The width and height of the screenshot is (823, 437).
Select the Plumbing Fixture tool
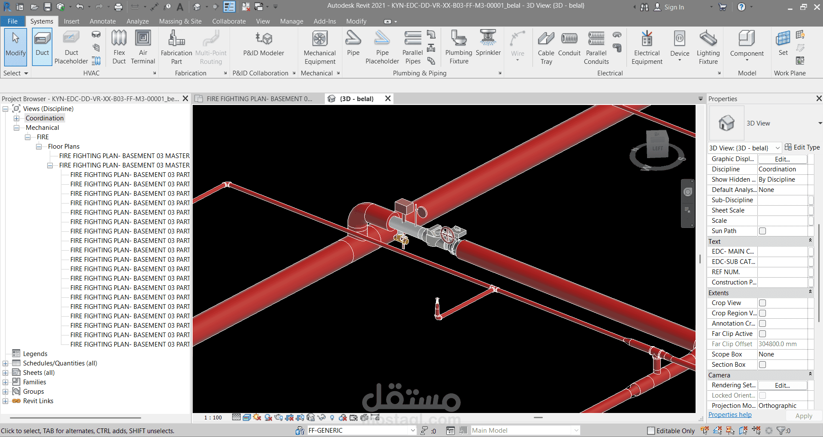[x=459, y=47]
